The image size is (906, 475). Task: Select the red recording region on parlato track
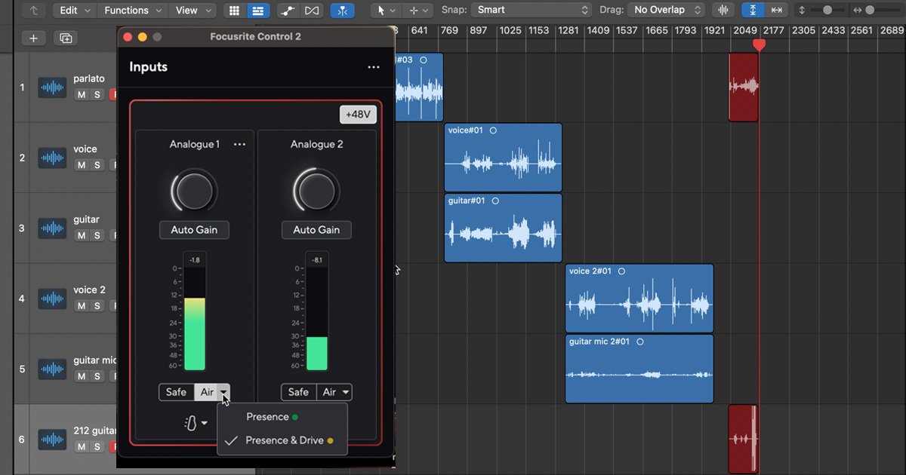pyautogui.click(x=743, y=87)
